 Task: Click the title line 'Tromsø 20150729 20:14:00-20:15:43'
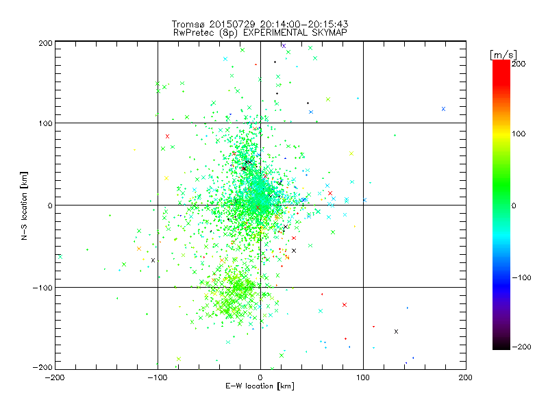pyautogui.click(x=260, y=24)
